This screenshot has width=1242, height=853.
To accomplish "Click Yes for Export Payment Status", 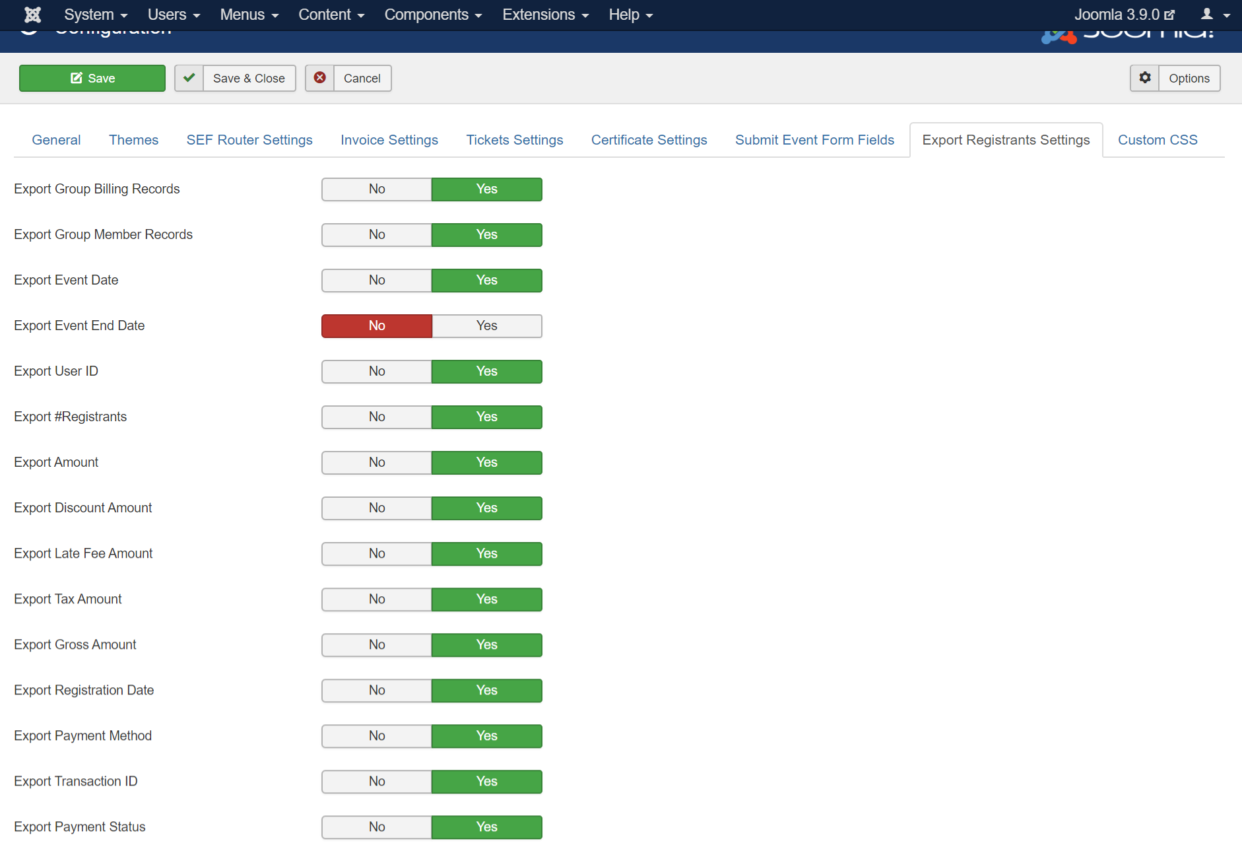I will click(487, 827).
